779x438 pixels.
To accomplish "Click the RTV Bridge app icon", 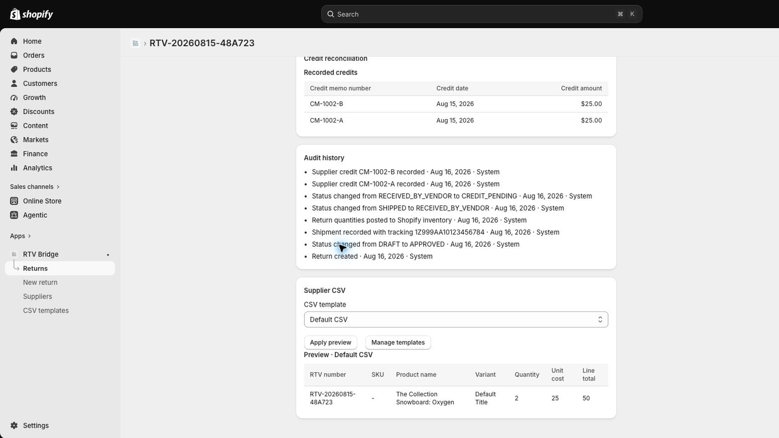I will pyautogui.click(x=14, y=254).
